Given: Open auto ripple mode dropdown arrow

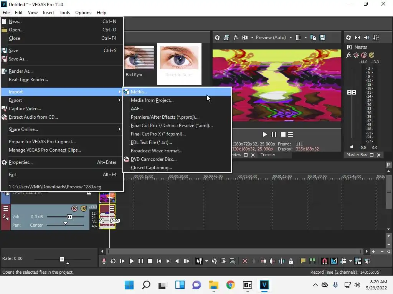Looking at the screenshot, I should click(350, 261).
